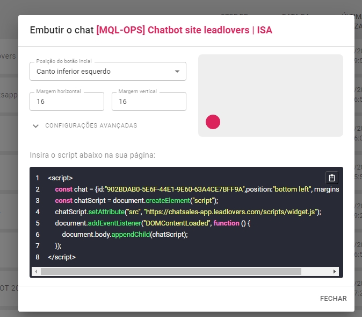Click the pink chat button preview circle

point(213,122)
